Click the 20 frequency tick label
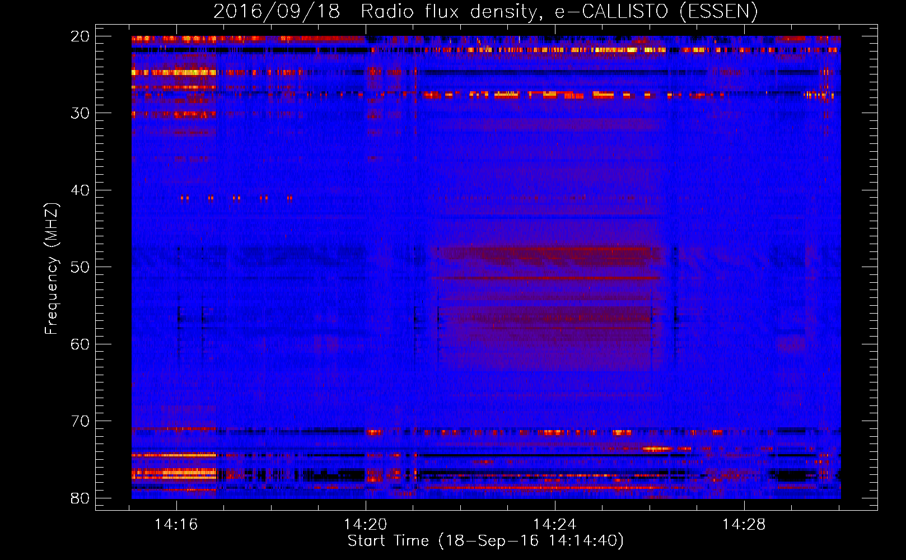 tap(80, 36)
